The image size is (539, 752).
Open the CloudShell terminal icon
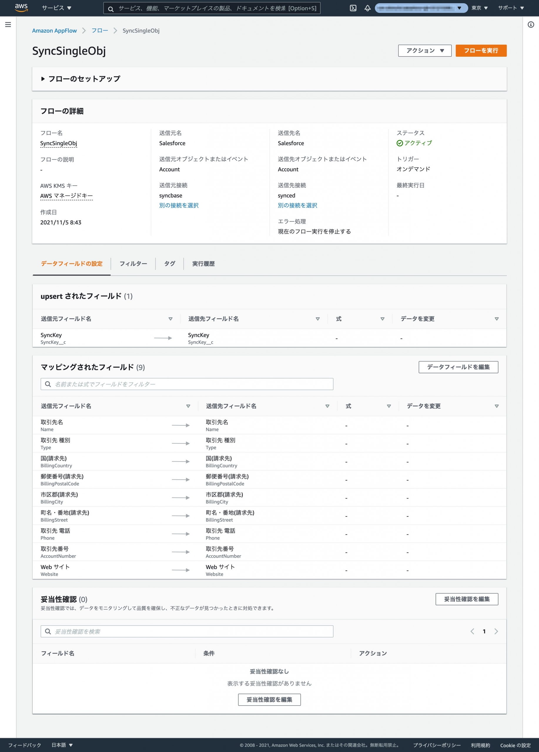click(x=353, y=8)
